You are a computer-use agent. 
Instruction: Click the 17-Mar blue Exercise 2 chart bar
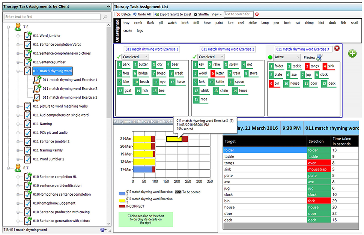coord(143,169)
